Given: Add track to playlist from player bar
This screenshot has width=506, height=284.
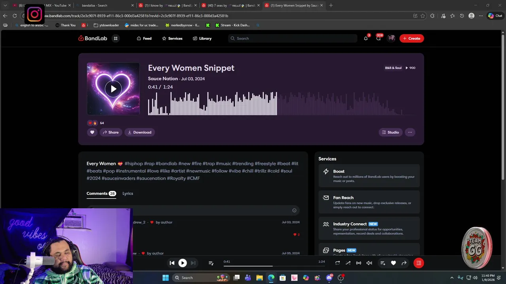Looking at the screenshot, I should (383, 263).
